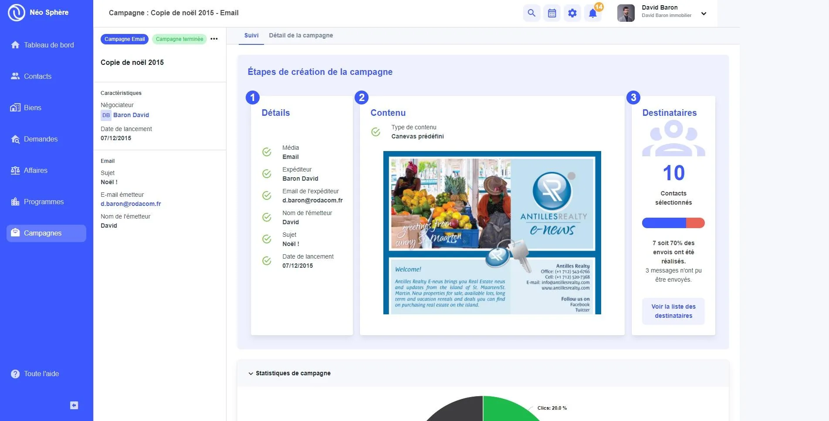Open the notifications bell
The width and height of the screenshot is (829, 421).
pos(593,13)
